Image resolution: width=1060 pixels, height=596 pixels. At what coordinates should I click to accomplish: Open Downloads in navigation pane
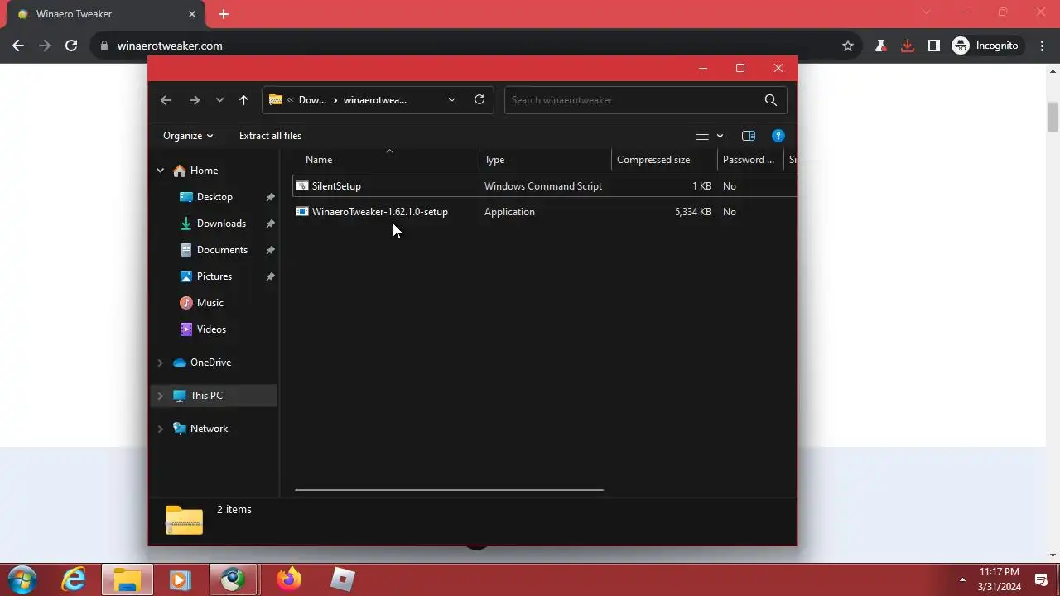coord(221,223)
